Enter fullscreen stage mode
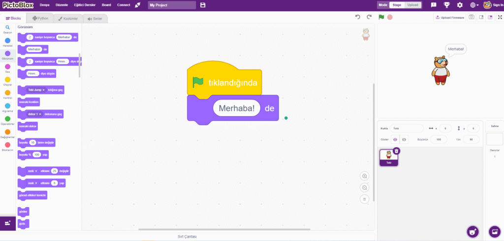 (x=500, y=17)
